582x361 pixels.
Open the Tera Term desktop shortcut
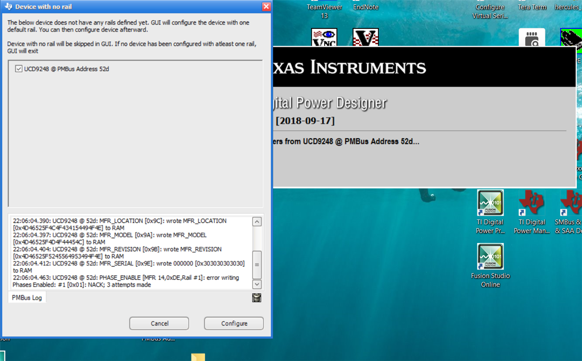[532, 7]
